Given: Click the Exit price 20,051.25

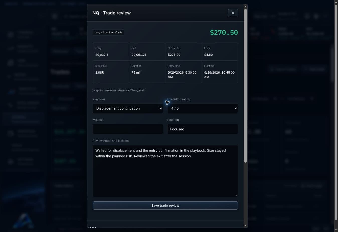Looking at the screenshot, I should (139, 55).
